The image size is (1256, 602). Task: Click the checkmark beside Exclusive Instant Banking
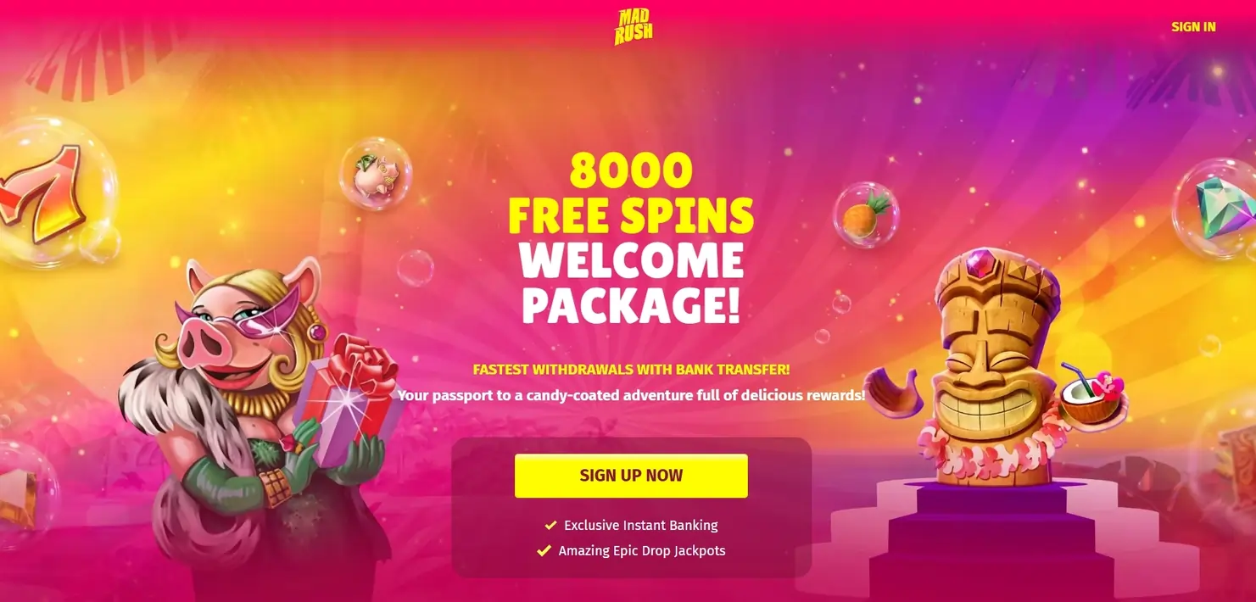(x=550, y=526)
